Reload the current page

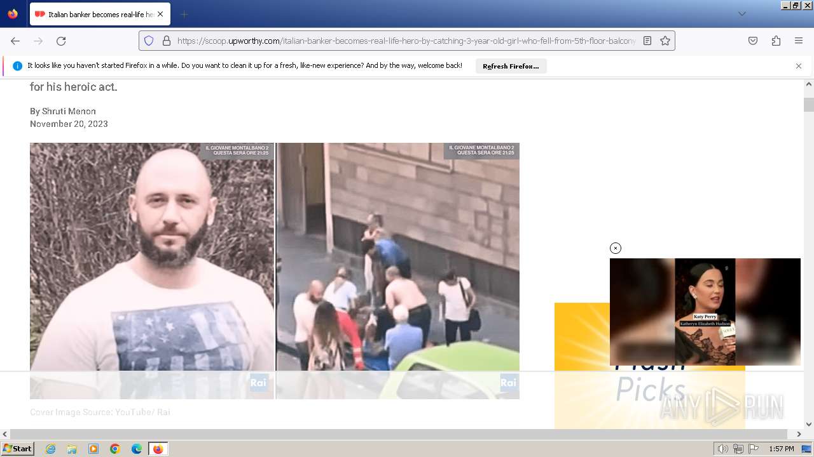(61, 41)
